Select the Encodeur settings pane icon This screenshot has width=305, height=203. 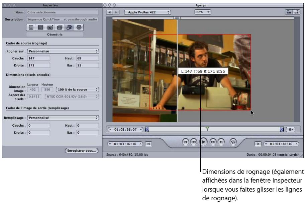point(40,27)
